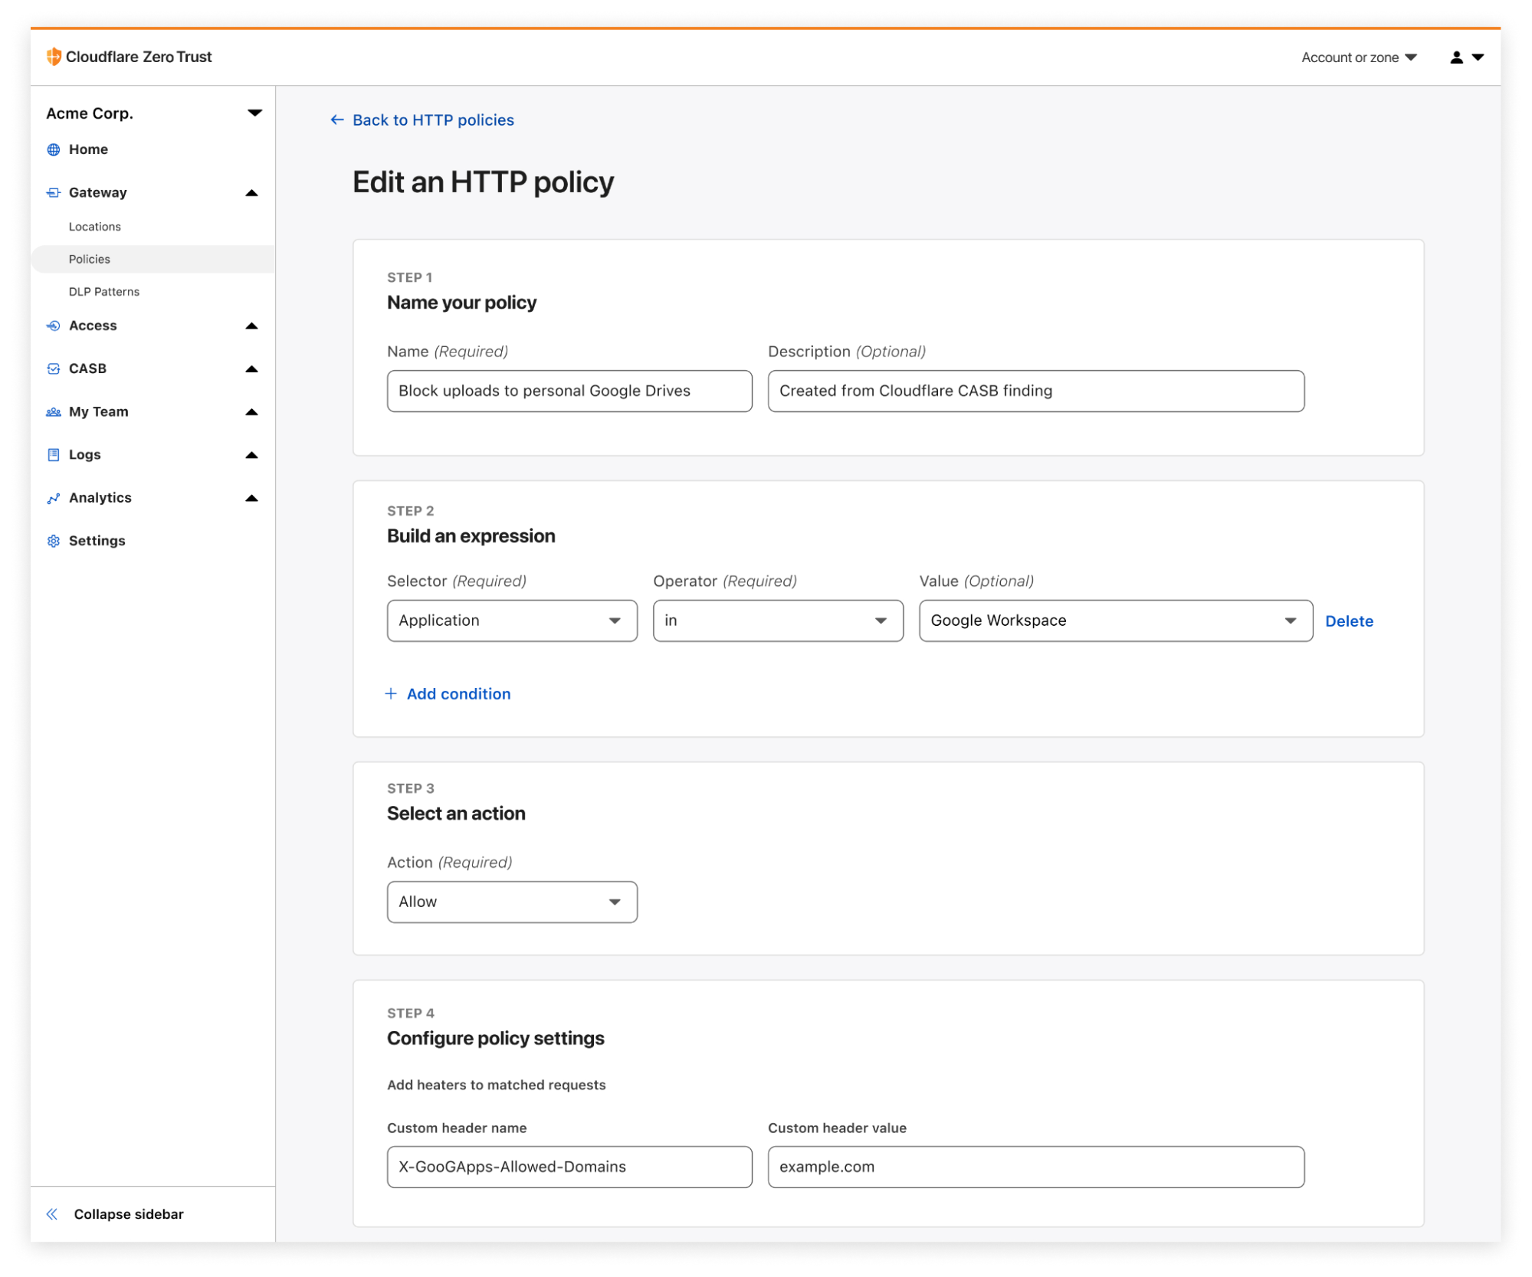The width and height of the screenshot is (1532, 1277).
Task: Click the Add condition link
Action: (458, 694)
